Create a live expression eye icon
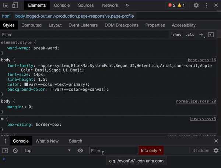The width and height of the screenshot is (221, 168). tap(80, 151)
